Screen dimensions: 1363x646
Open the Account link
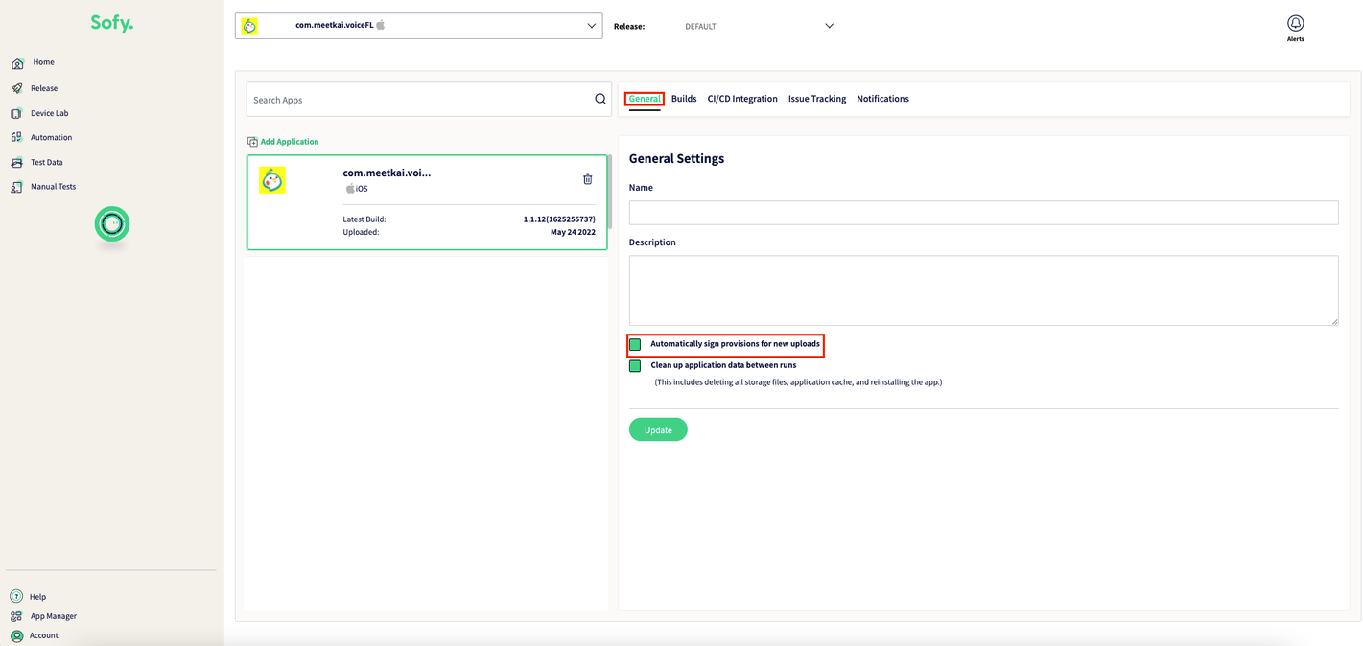click(x=44, y=635)
